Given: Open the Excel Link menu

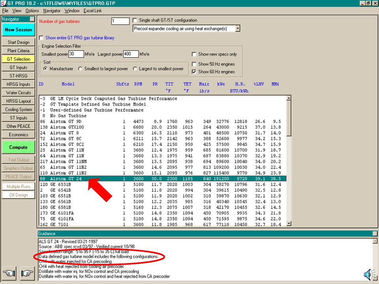Looking at the screenshot, I should pyautogui.click(x=92, y=11).
